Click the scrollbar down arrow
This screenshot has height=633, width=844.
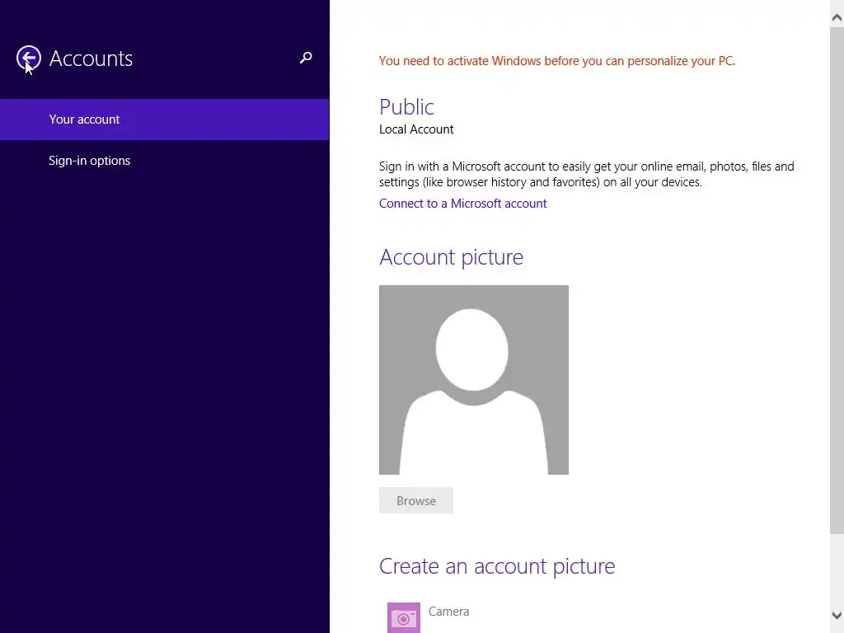pyautogui.click(x=837, y=615)
